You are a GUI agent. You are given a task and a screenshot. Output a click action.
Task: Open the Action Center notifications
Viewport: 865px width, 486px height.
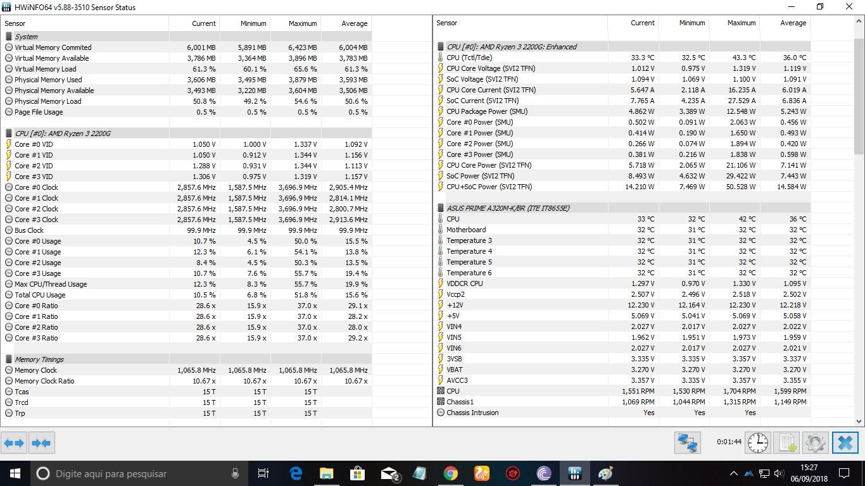(844, 473)
